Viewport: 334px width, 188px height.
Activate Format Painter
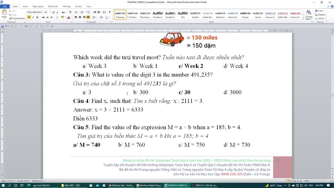17,18
